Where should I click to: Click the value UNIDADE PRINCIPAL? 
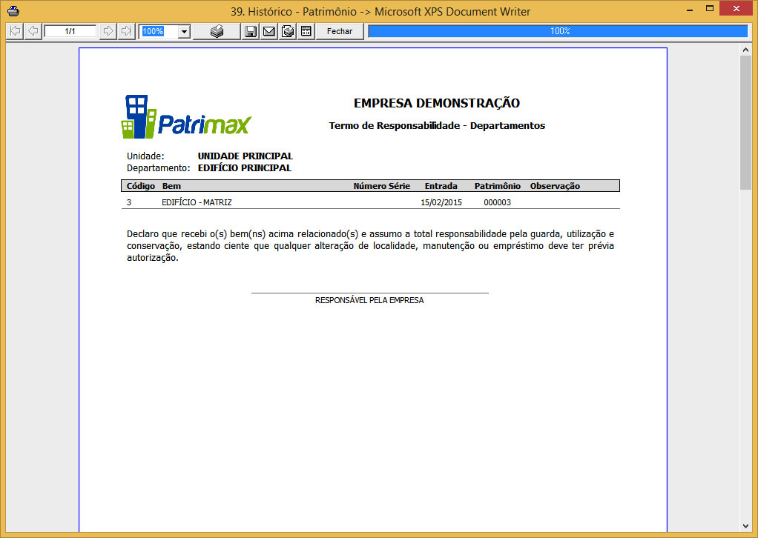point(245,156)
